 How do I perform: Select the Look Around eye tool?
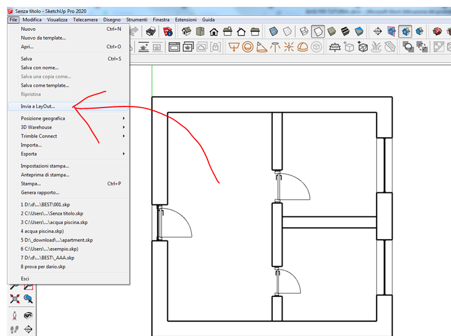pos(28,315)
